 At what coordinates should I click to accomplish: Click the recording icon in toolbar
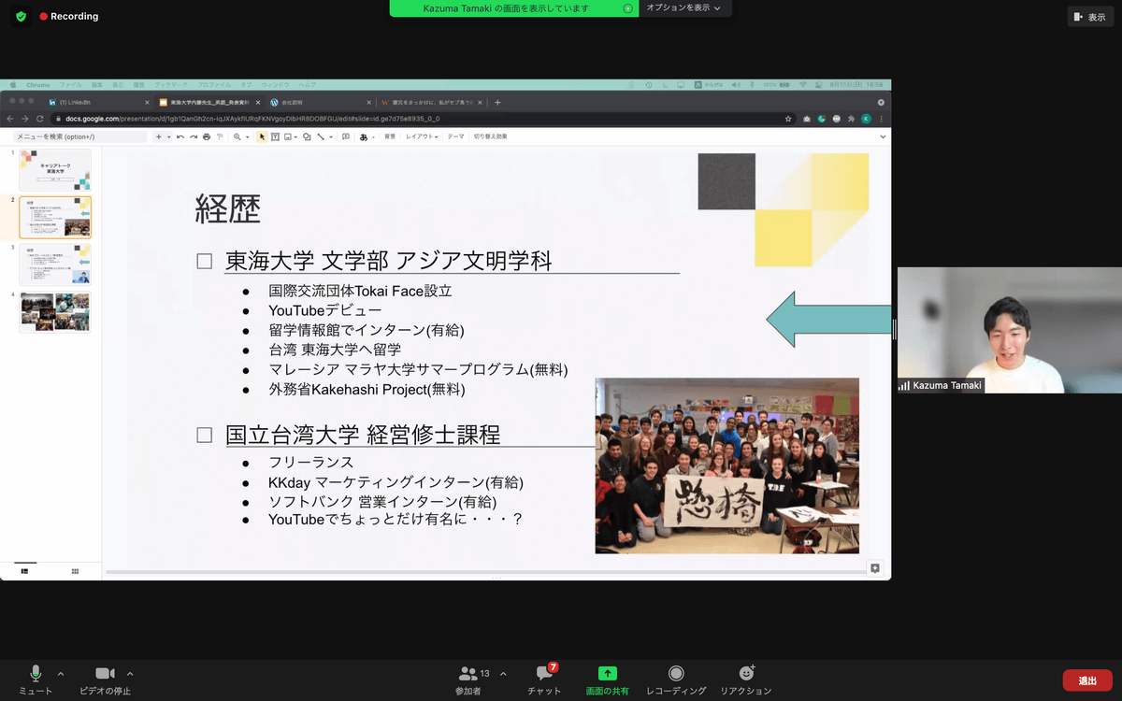tap(675, 673)
